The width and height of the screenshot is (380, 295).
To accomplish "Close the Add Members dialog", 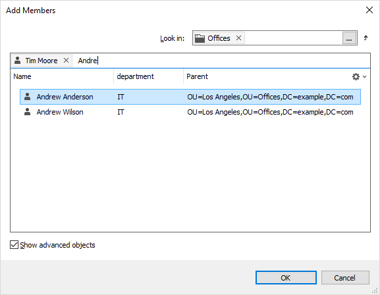I will click(x=369, y=10).
